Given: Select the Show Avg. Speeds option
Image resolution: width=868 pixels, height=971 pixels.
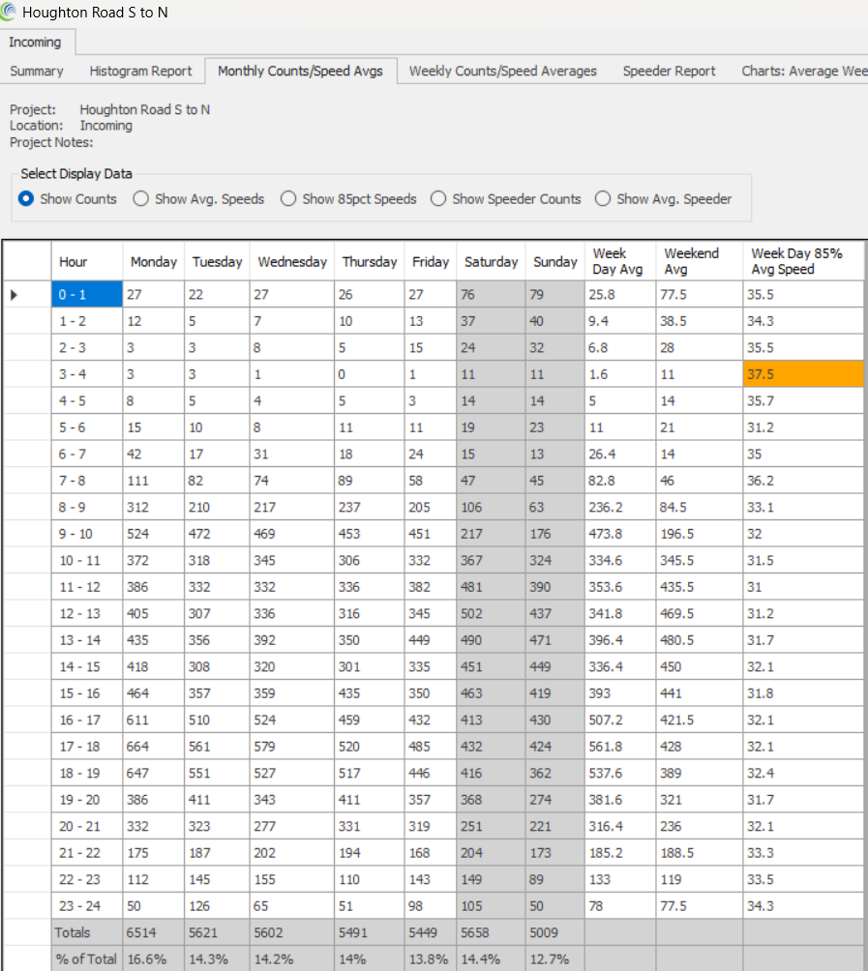Looking at the screenshot, I should coord(141,199).
